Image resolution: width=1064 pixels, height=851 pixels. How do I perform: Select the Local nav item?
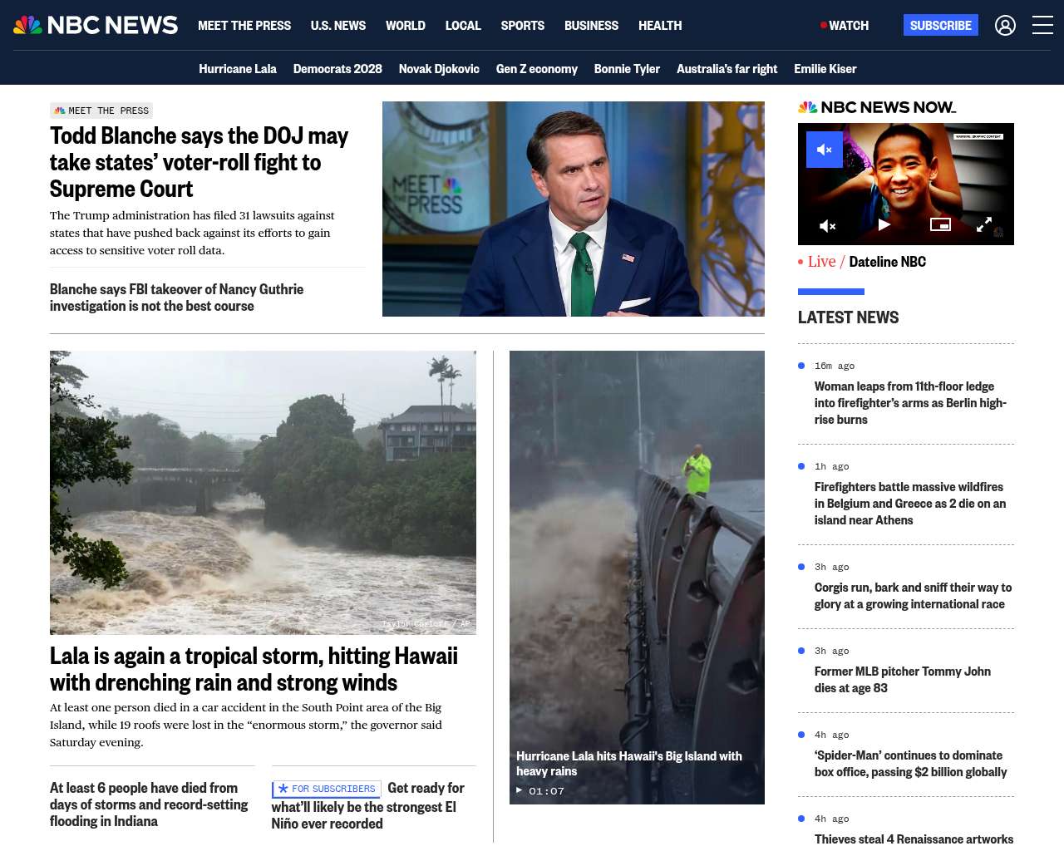click(463, 26)
